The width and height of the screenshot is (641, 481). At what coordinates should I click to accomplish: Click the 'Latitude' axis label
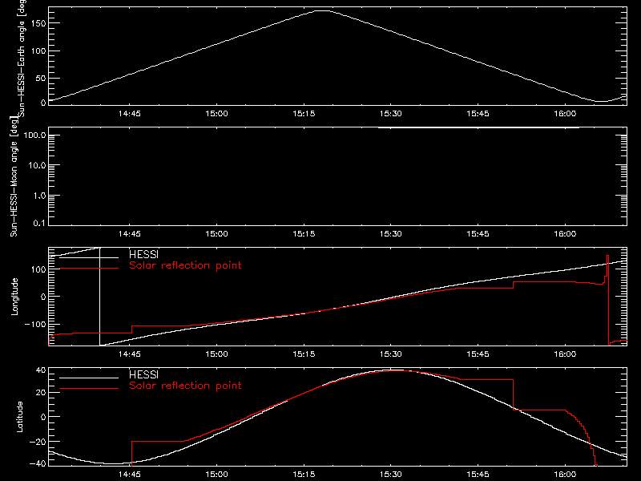click(x=19, y=417)
